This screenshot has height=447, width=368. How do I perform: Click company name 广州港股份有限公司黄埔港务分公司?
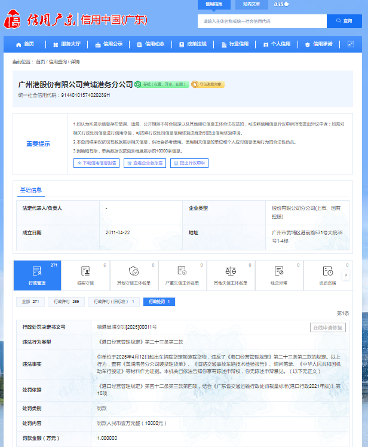(x=75, y=85)
